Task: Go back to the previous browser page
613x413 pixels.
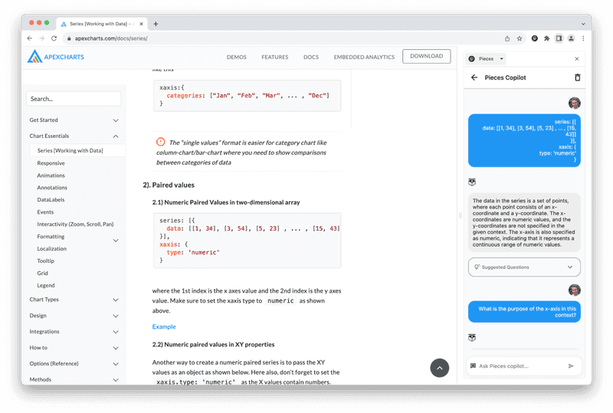Action: point(30,38)
